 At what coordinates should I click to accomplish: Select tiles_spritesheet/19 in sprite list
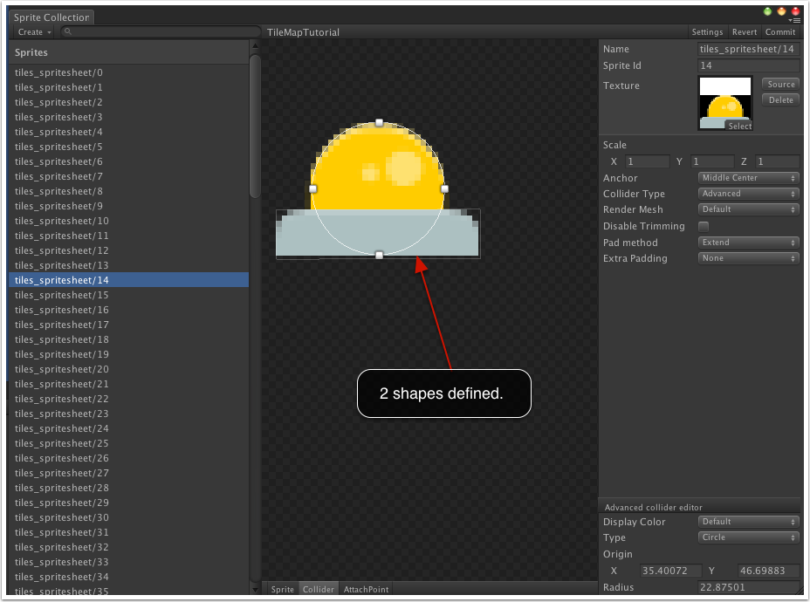tap(128, 354)
